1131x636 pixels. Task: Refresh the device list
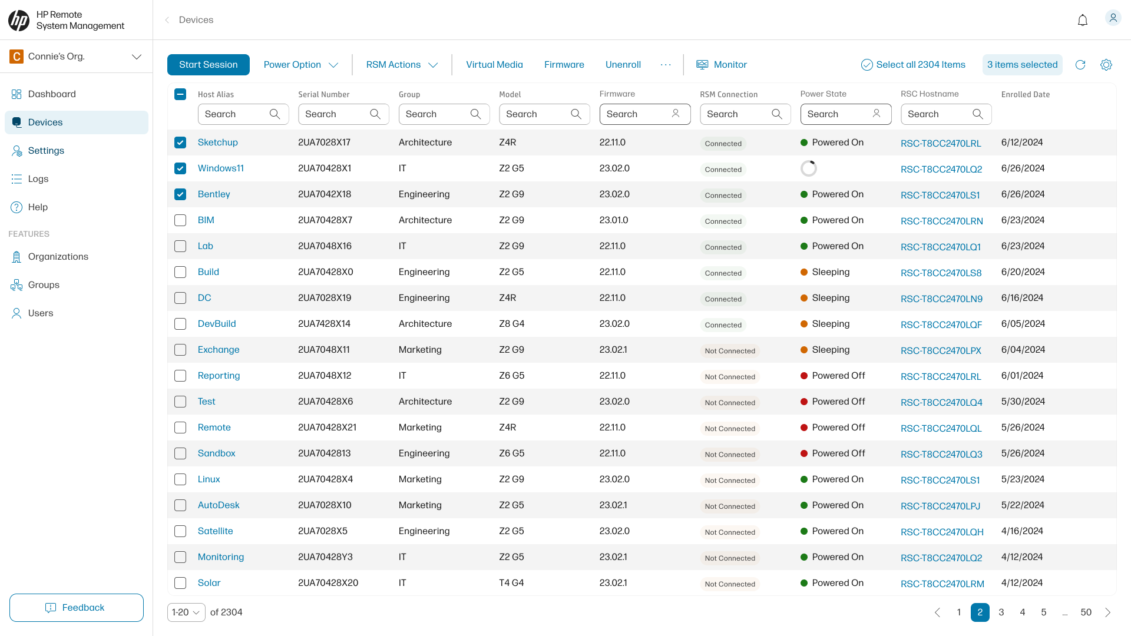[1080, 65]
